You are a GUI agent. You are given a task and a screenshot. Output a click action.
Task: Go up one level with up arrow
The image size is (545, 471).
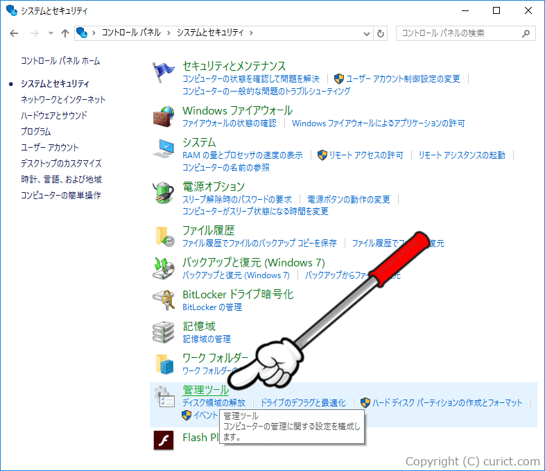click(65, 33)
